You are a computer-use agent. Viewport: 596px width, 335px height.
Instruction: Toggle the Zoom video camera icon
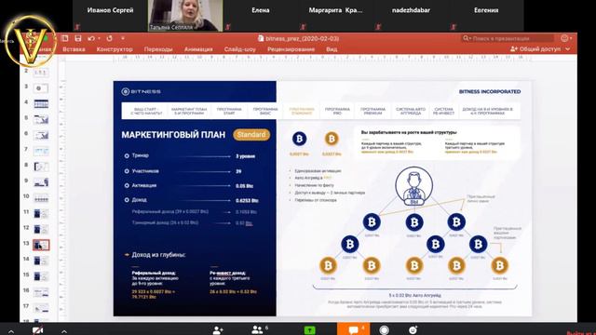[x=37, y=330]
